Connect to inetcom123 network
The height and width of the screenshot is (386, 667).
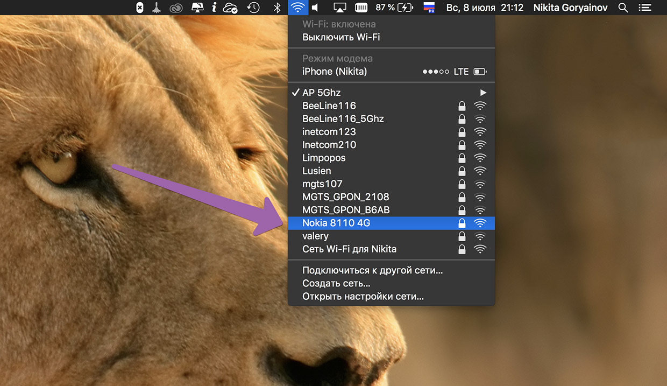[391, 131]
